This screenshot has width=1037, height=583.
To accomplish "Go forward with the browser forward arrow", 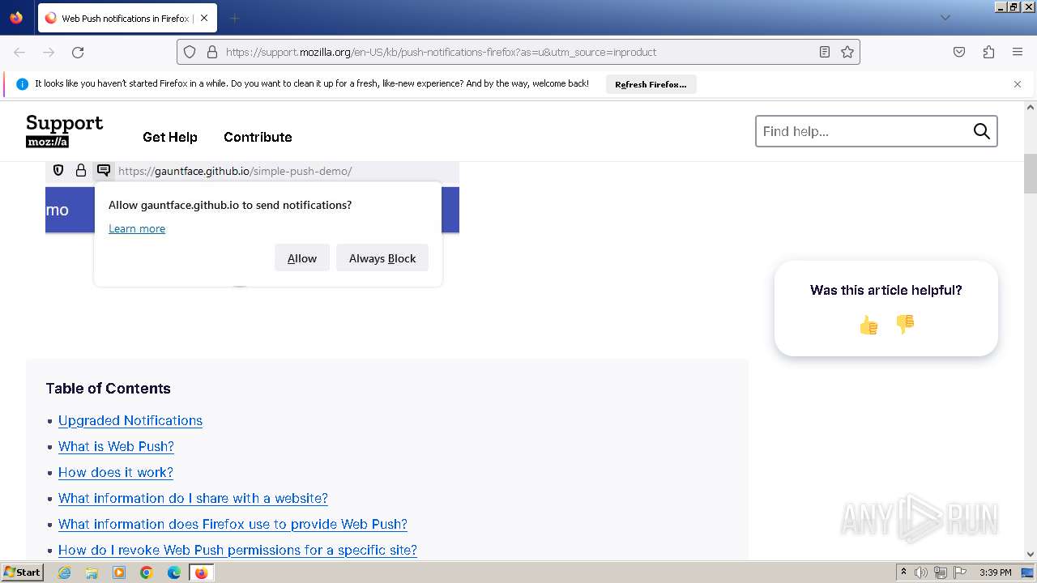I will tap(49, 52).
